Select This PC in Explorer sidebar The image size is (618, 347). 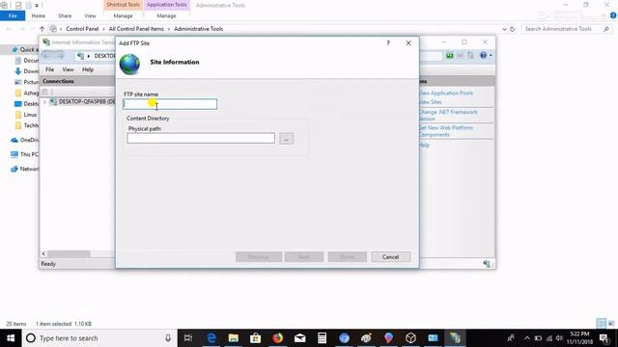click(25, 154)
